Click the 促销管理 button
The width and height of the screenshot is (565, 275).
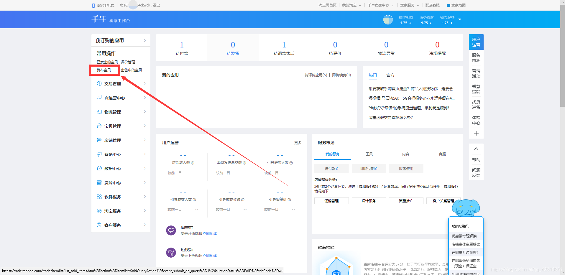(x=331, y=201)
